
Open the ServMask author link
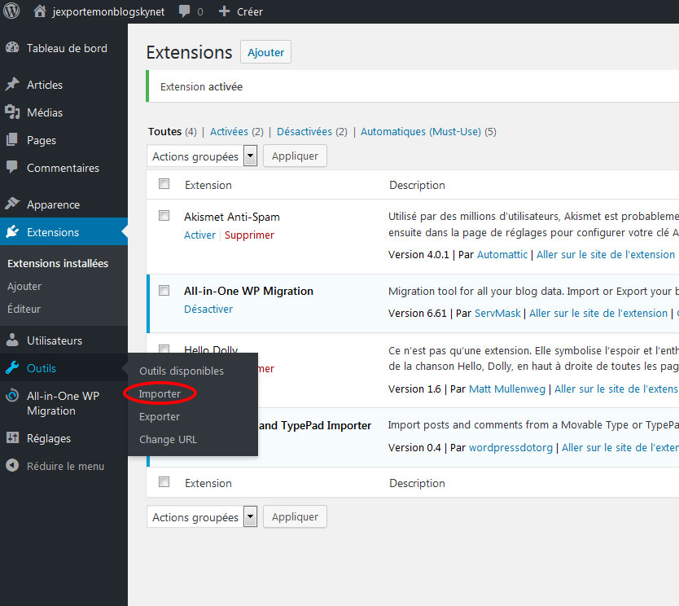pos(497,313)
